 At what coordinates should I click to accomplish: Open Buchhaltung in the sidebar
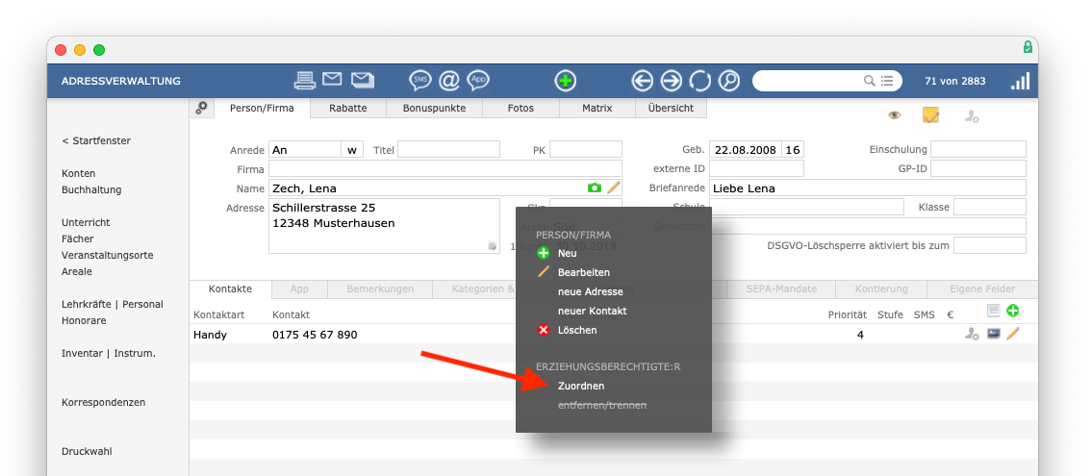(x=91, y=189)
